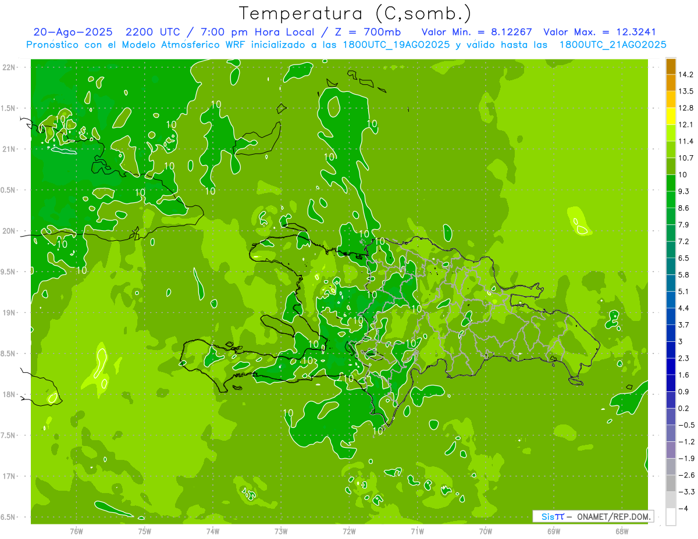Pick the orange swatch above 14.2
The image size is (698, 539).
pos(671,66)
